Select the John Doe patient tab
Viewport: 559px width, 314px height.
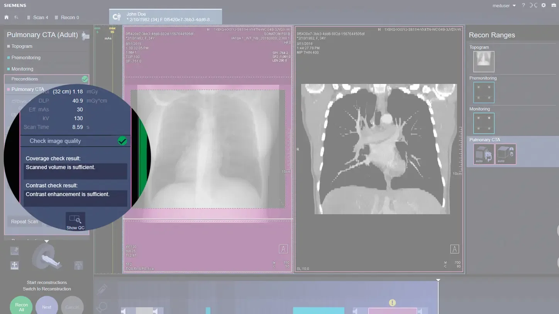166,17
